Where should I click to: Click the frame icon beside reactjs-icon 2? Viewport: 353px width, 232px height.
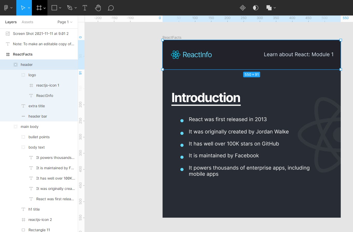[x=23, y=220]
